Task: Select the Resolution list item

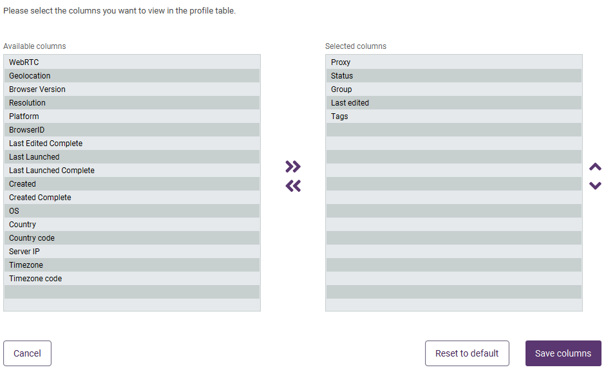Action: click(132, 103)
